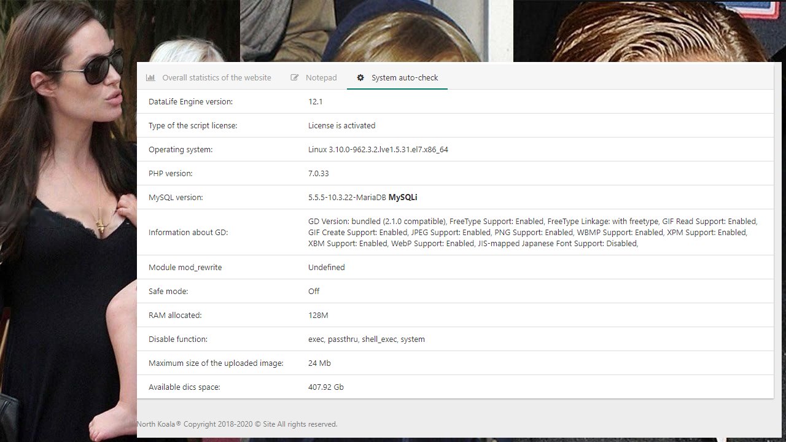Click the License is activated text
The height and width of the screenshot is (442, 786).
(x=341, y=126)
